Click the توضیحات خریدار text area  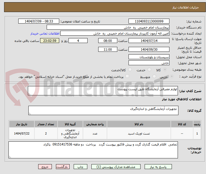click(93, 150)
